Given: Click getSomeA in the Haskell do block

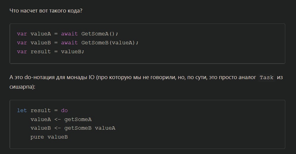Looking at the screenshot, I should (78, 119).
